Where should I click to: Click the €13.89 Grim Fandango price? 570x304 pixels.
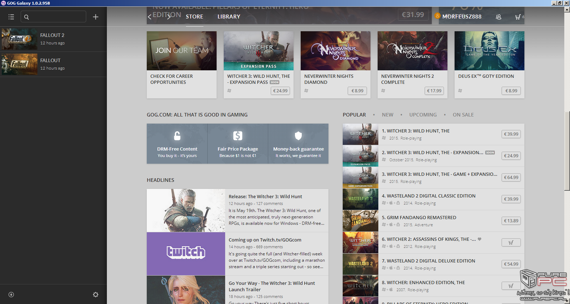[511, 221]
